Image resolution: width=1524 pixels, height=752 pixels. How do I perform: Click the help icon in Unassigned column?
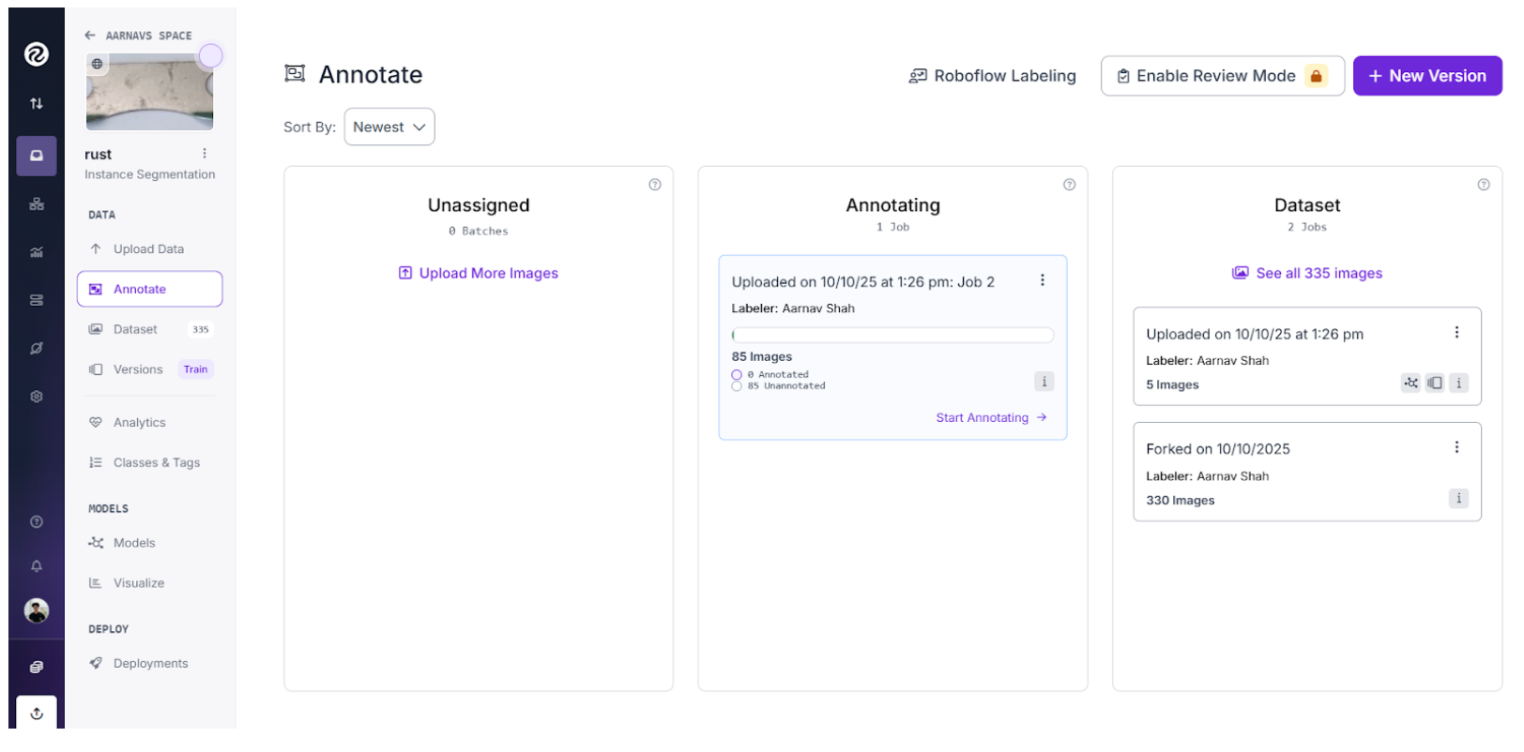click(655, 185)
